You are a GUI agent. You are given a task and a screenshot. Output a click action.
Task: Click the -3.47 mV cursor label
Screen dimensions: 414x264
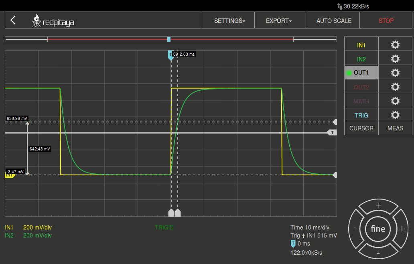[15, 172]
